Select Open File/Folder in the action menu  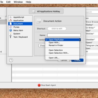tap(62, 40)
